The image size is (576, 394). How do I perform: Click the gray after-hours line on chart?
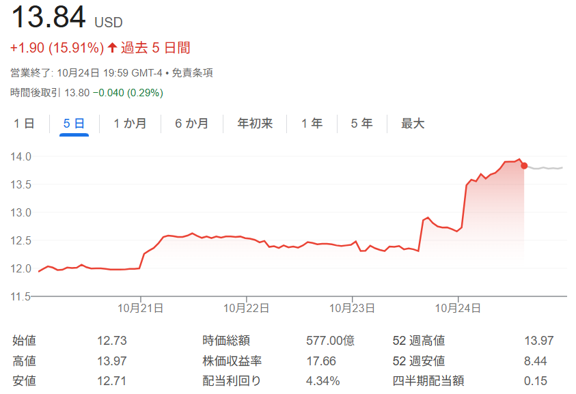547,168
